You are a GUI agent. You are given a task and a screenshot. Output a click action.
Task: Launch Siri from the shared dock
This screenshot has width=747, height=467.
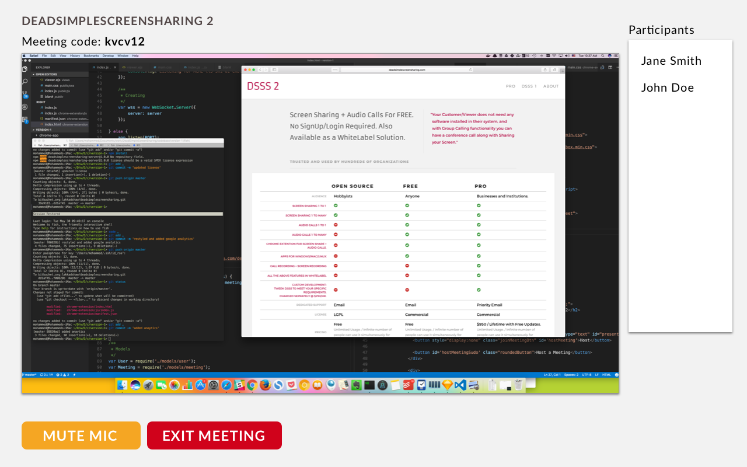[x=135, y=385]
